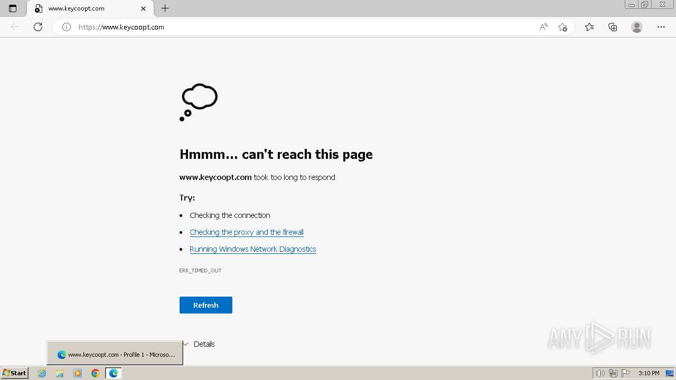Screen dimensions: 676x380
Task: Reload page using toolbar refresh icon
Action: point(38,27)
